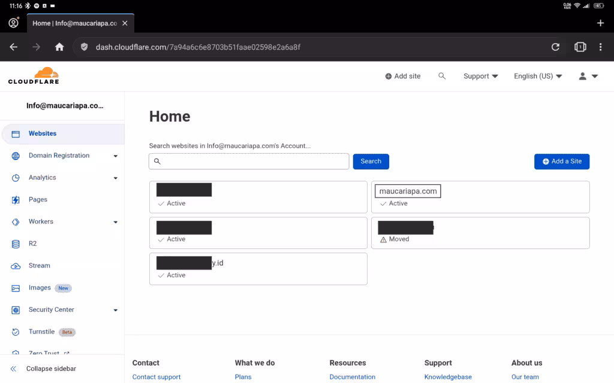Image resolution: width=614 pixels, height=383 pixels.
Task: Click the Websites sidebar icon
Action: [16, 134]
